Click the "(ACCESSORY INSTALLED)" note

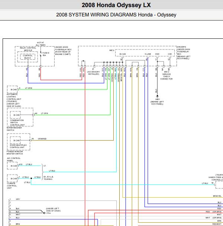[93, 73]
